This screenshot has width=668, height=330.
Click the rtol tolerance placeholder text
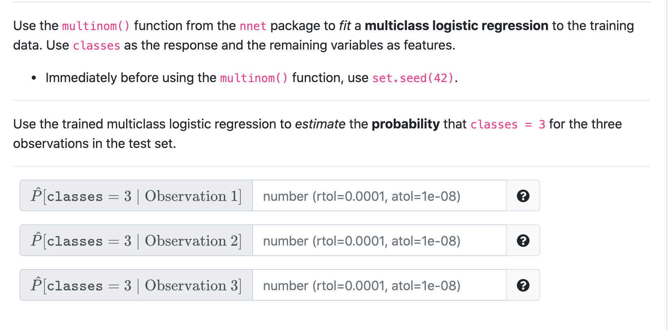coord(361,196)
